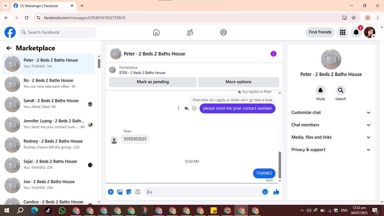The image size is (384, 216).
Task: Go back using the Marketplace back arrow
Action: pyautogui.click(x=9, y=48)
